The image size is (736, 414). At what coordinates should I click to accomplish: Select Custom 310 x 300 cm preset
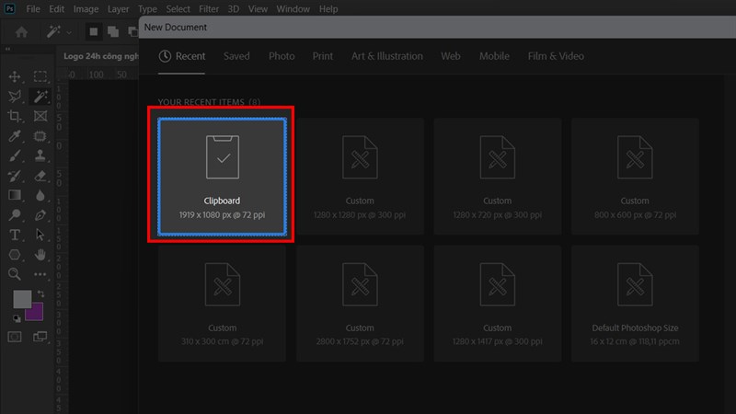pos(222,304)
